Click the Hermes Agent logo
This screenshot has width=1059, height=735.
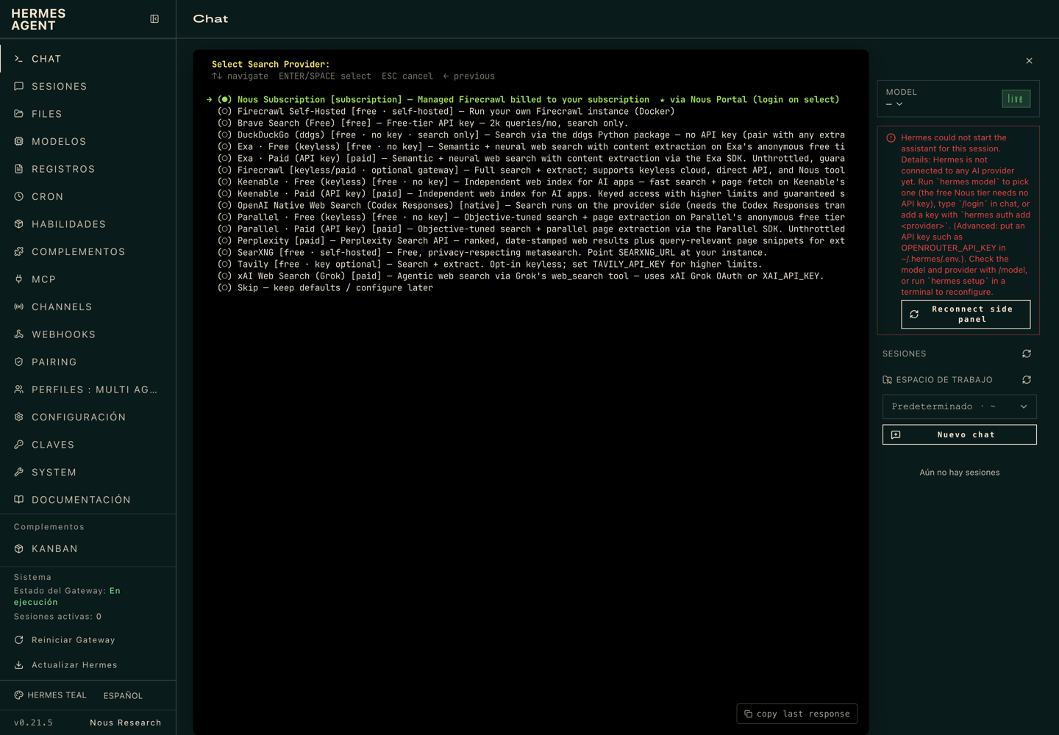[38, 20]
